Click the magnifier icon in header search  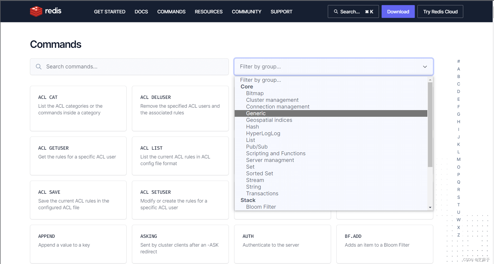(336, 11)
